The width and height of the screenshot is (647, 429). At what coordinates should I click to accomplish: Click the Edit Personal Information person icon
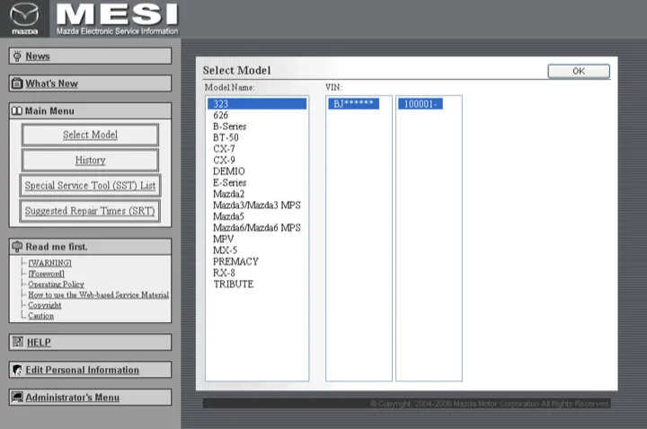[17, 370]
